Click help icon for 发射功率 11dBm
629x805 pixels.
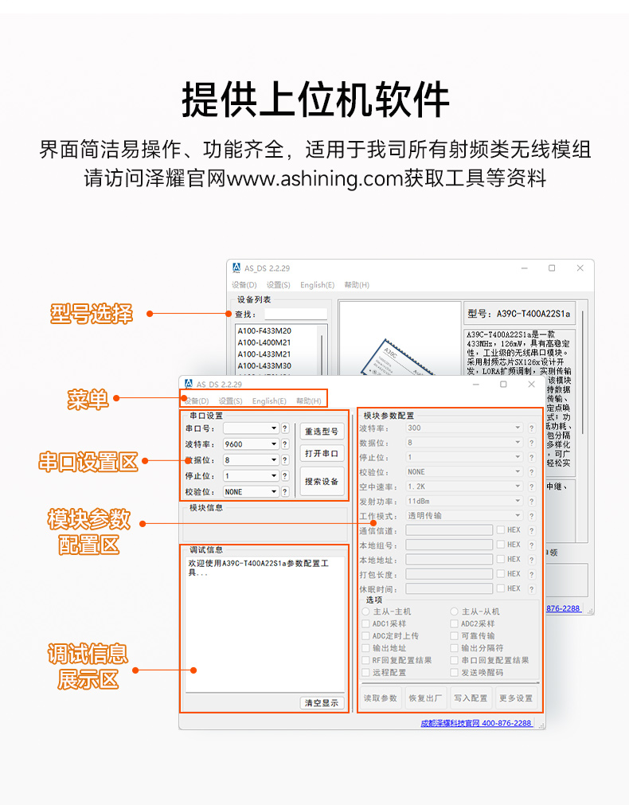[x=531, y=501]
